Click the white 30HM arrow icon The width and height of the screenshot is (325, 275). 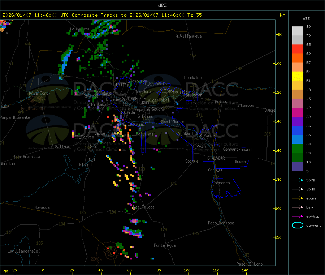point(298,189)
